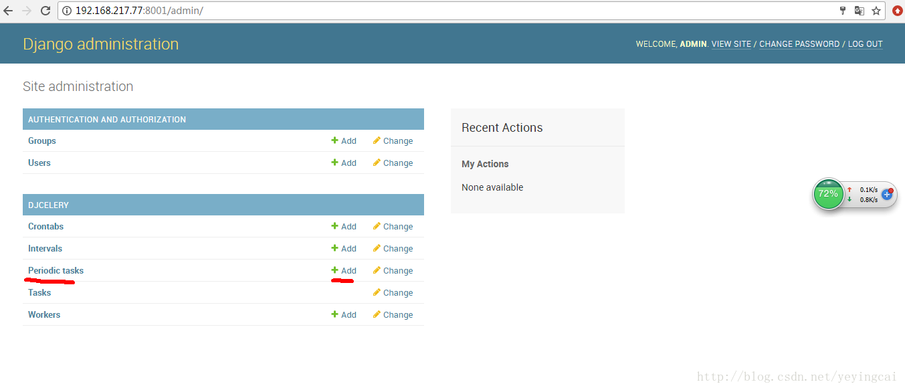The height and width of the screenshot is (390, 905).
Task: Open the Crontabs model link
Action: tap(45, 226)
